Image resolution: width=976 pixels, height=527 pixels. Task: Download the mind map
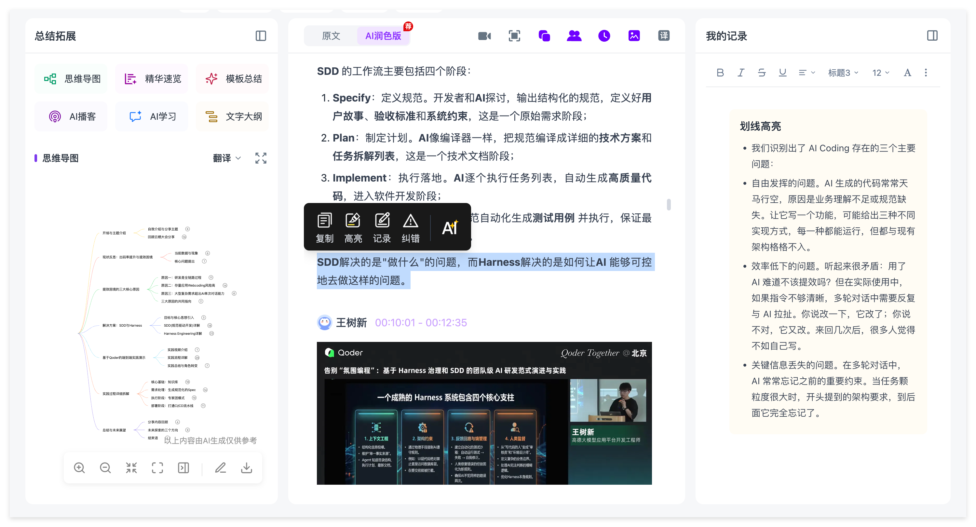pyautogui.click(x=247, y=468)
